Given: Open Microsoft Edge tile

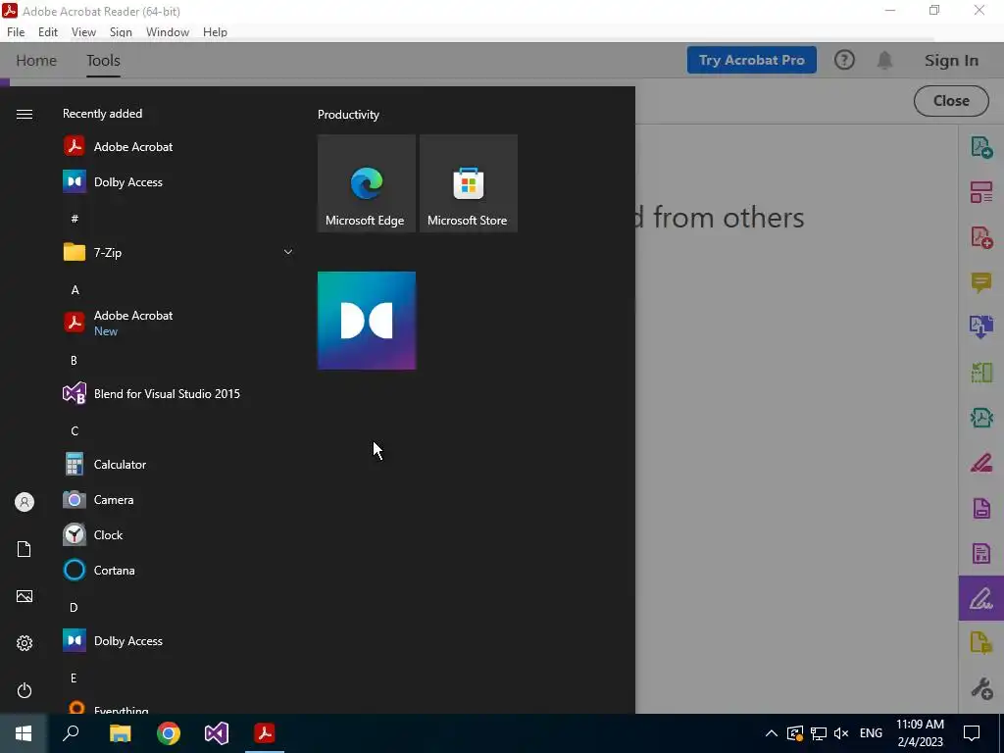Looking at the screenshot, I should 367,183.
